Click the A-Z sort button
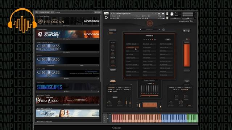Screen dimensions: 232x130 point(52,12)
